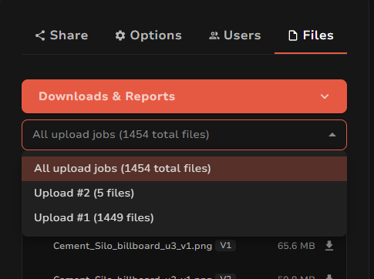Viewport: 374px width, 279px height.
Task: Select the Files tab
Action: coord(311,35)
